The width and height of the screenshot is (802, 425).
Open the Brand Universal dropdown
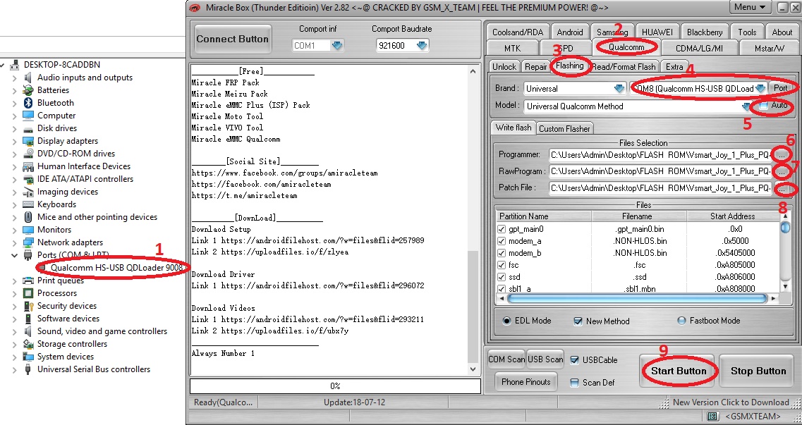(619, 89)
